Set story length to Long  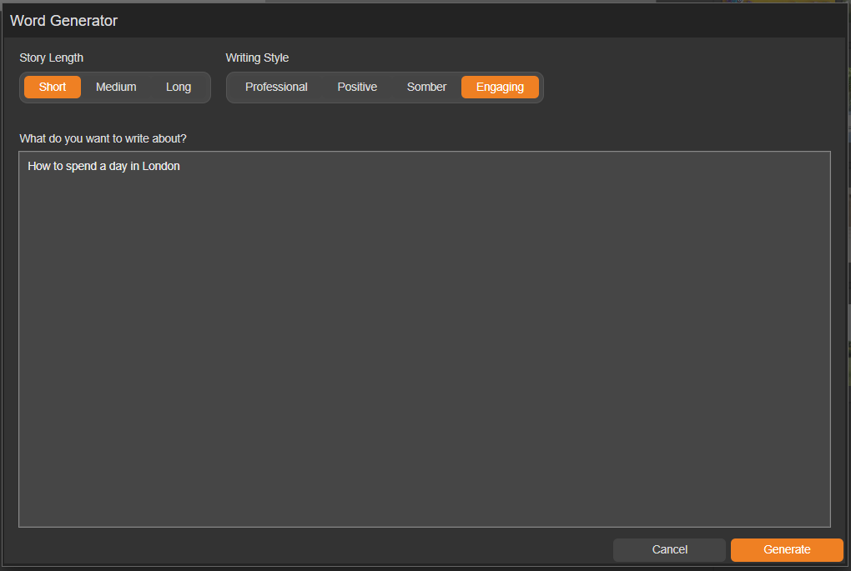pos(179,87)
